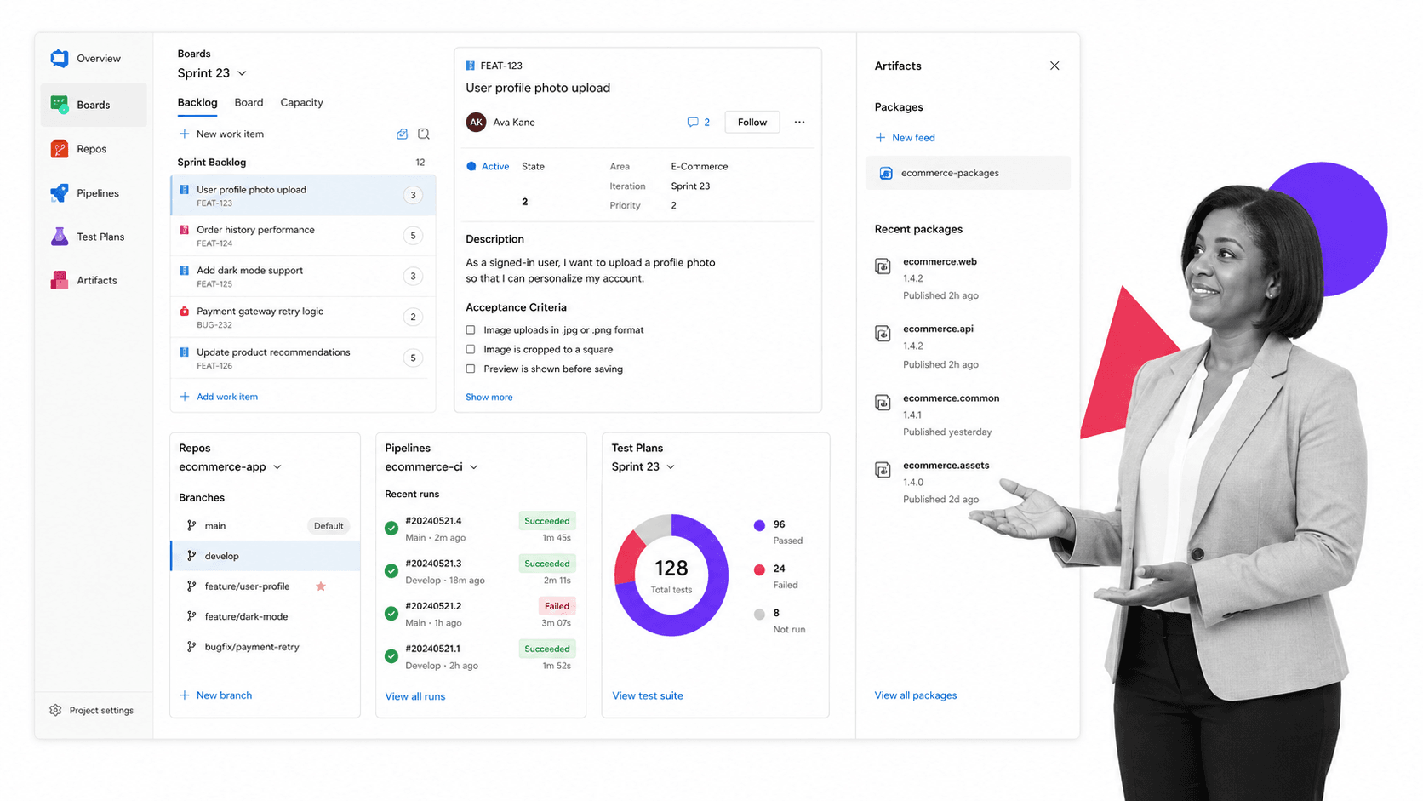Click the star on feature/user-profile branch
The image size is (1423, 801).
[321, 586]
